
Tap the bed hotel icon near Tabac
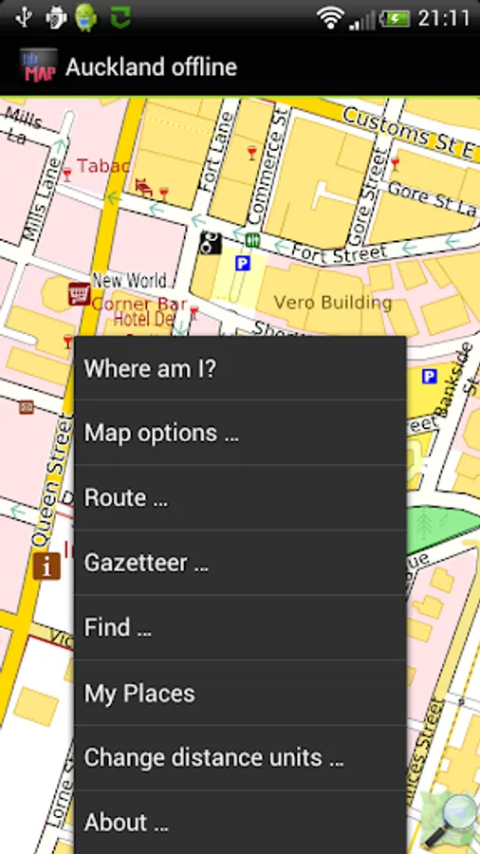pyautogui.click(x=143, y=187)
